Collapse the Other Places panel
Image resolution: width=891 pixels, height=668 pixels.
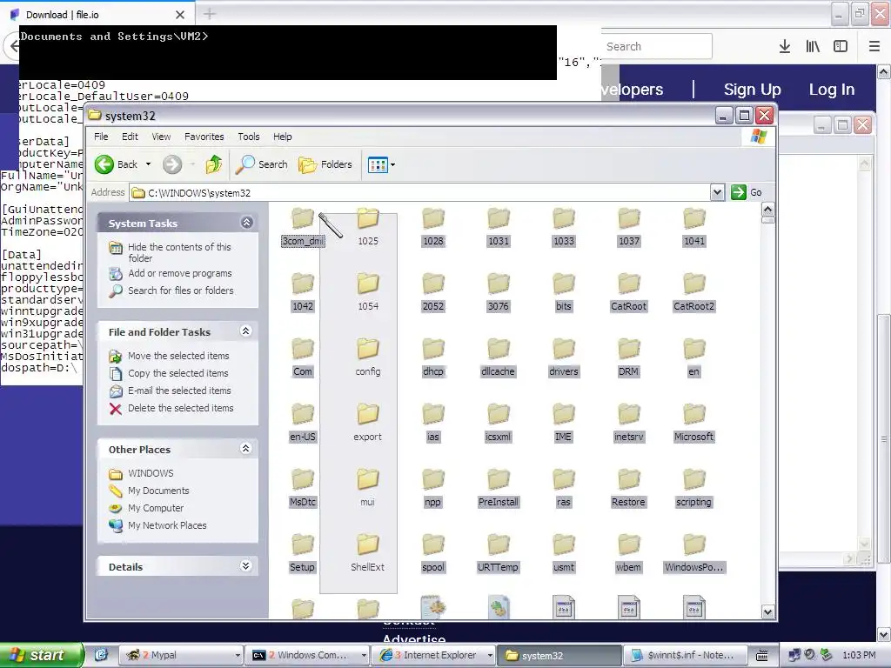click(x=246, y=449)
